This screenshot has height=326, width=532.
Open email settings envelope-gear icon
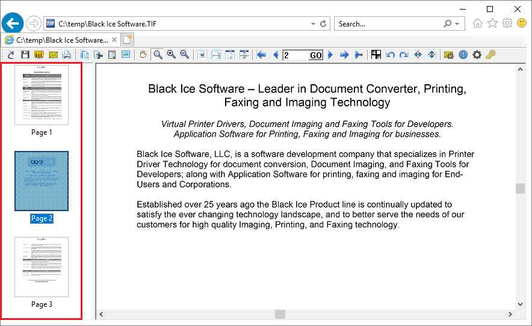448,55
